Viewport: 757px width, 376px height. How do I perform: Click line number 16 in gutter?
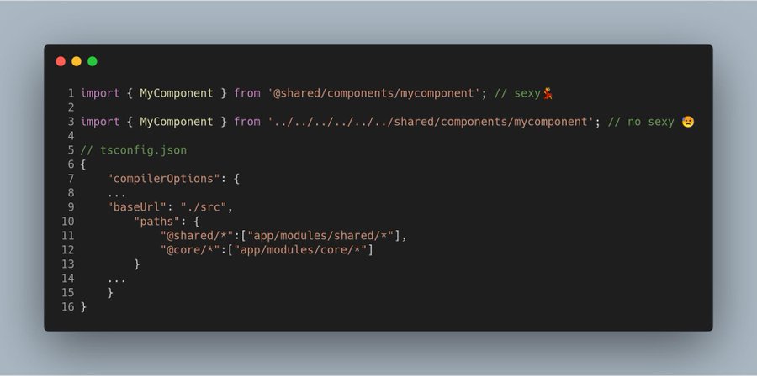(67, 306)
